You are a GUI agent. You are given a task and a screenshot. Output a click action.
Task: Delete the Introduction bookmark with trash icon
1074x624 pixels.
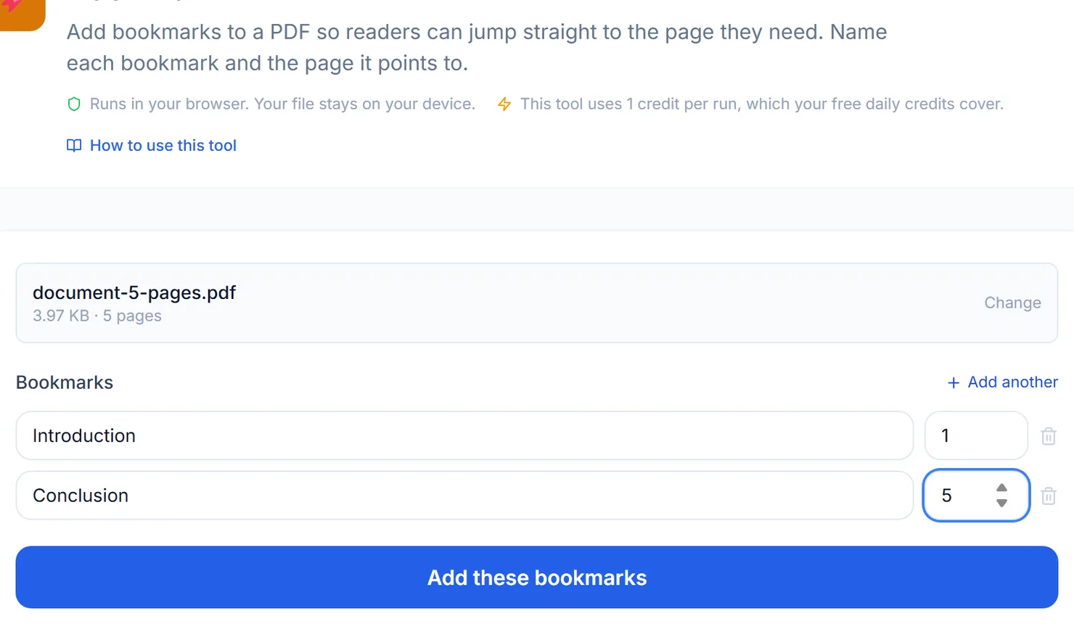point(1049,436)
